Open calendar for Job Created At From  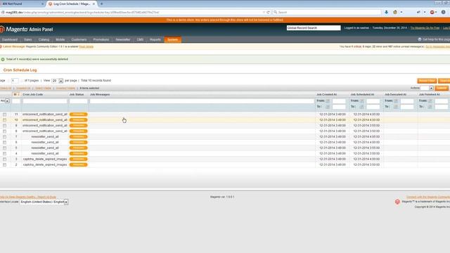point(328,101)
